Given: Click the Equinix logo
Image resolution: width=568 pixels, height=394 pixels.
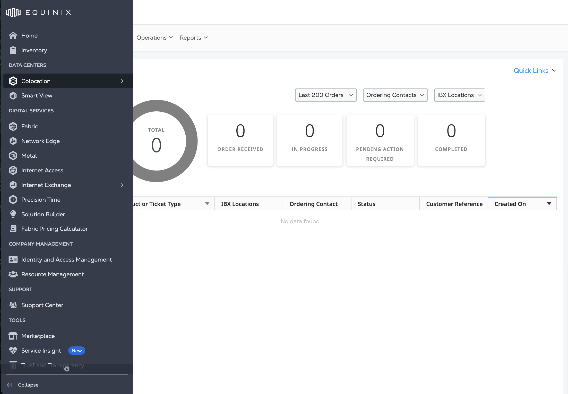Looking at the screenshot, I should 39,12.
